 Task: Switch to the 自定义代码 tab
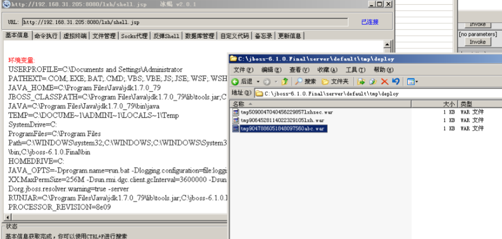pos(235,36)
